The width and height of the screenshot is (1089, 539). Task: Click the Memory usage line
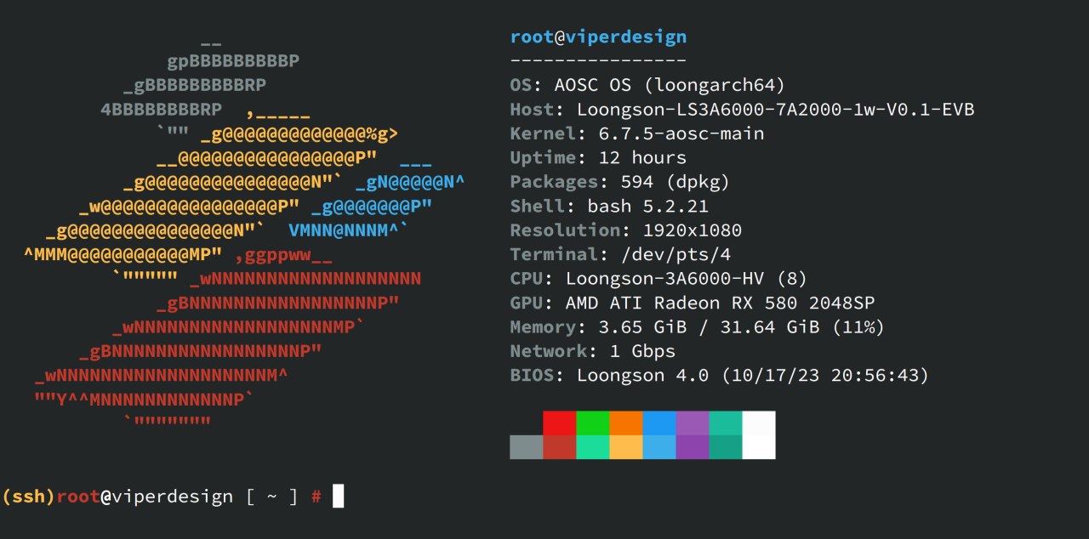tap(697, 327)
